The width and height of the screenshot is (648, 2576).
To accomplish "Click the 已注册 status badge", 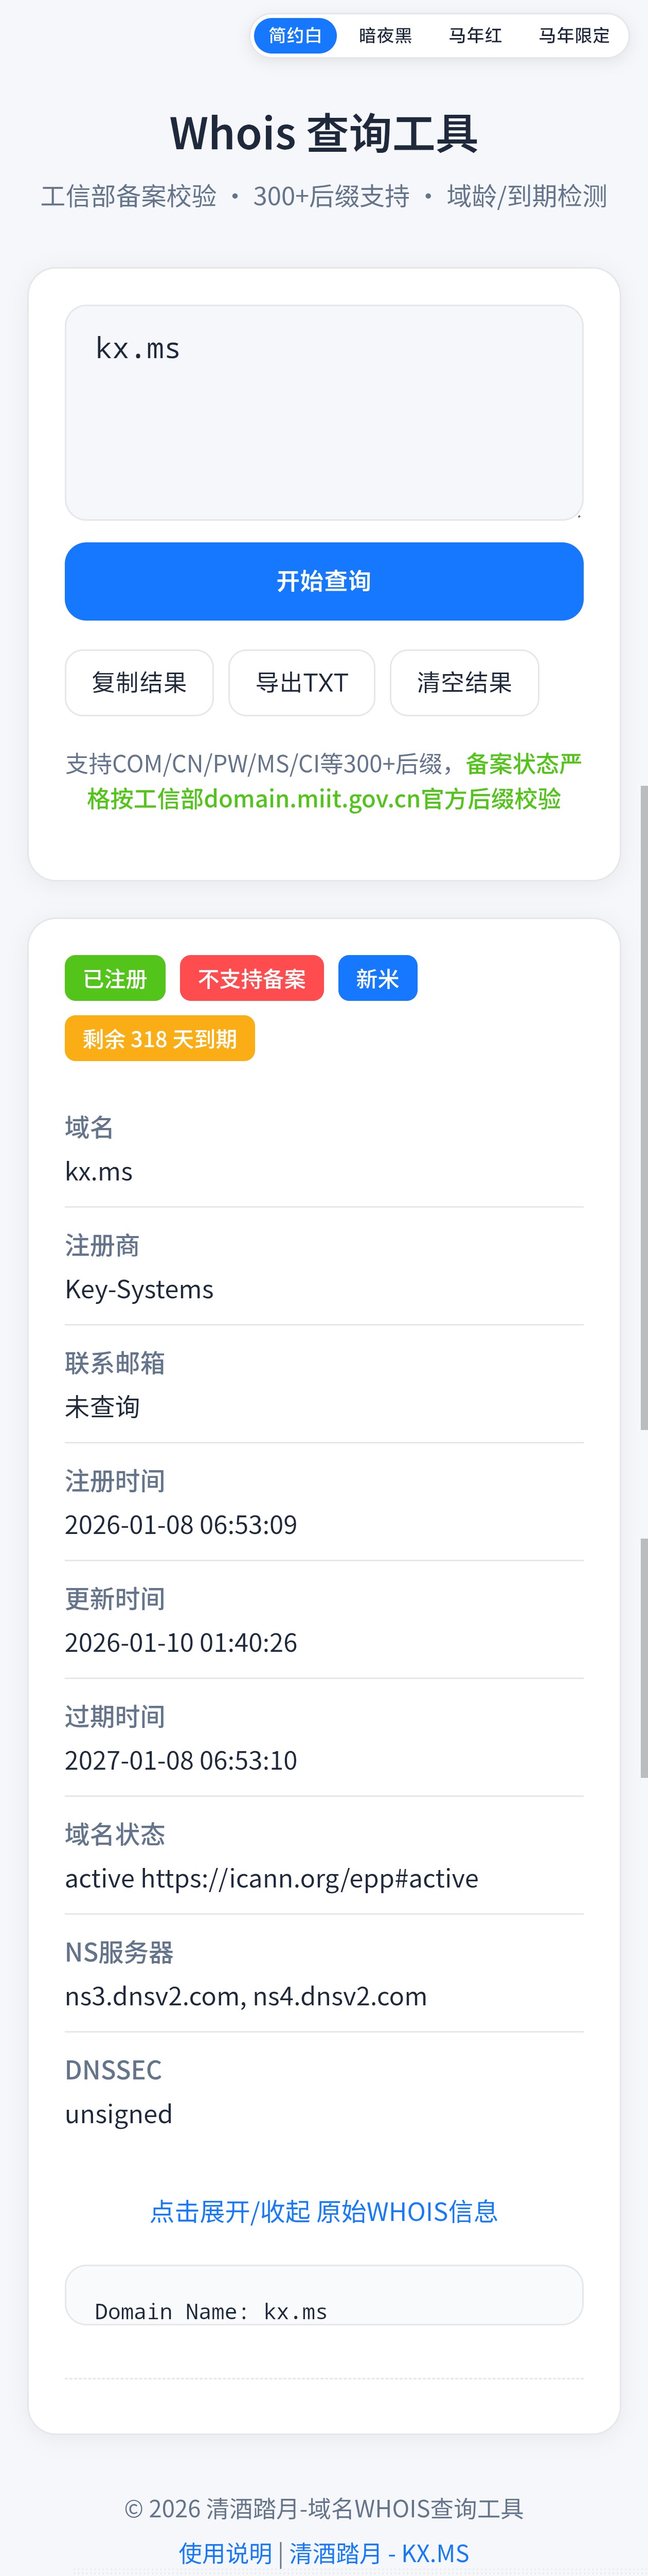I will [x=115, y=979].
